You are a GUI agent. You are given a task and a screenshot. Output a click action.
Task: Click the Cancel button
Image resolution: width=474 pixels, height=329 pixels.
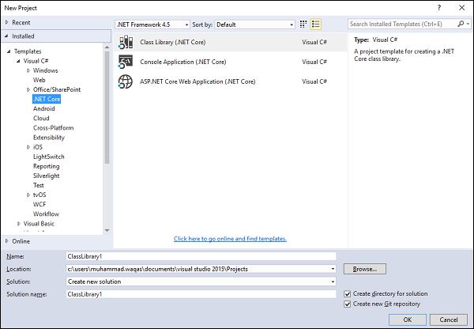(449, 320)
